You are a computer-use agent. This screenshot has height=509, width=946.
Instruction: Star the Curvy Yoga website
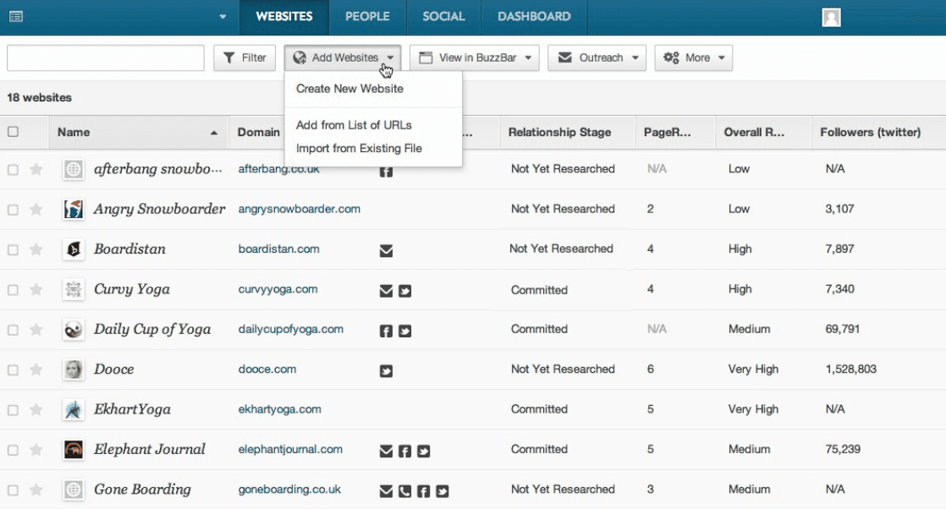pos(36,289)
